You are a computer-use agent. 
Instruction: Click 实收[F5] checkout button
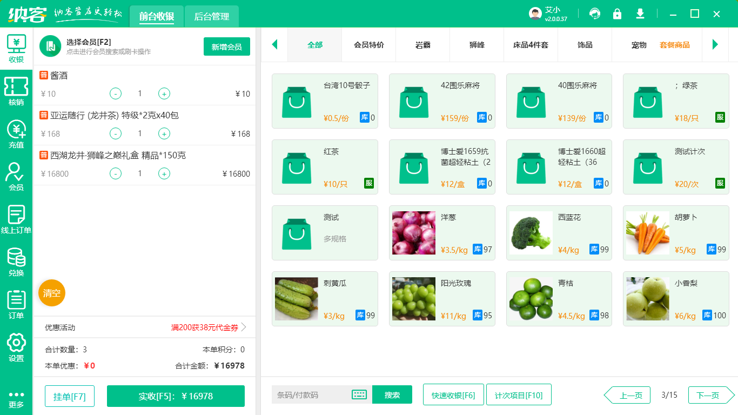pyautogui.click(x=176, y=396)
